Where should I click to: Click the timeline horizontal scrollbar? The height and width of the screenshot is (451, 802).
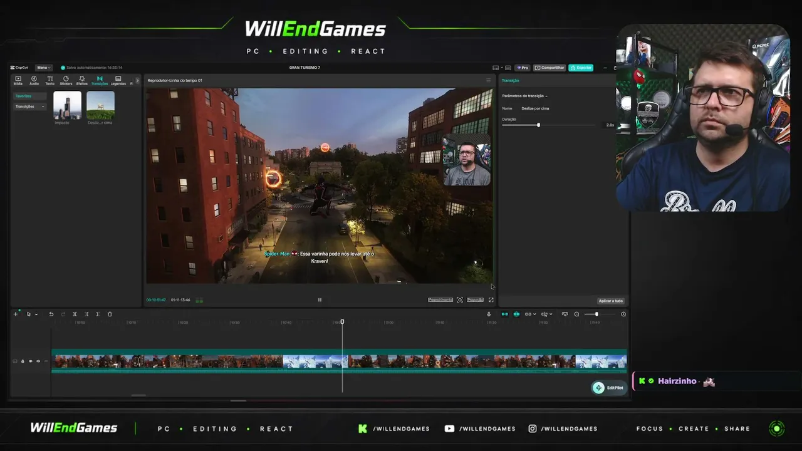pyautogui.click(x=138, y=395)
